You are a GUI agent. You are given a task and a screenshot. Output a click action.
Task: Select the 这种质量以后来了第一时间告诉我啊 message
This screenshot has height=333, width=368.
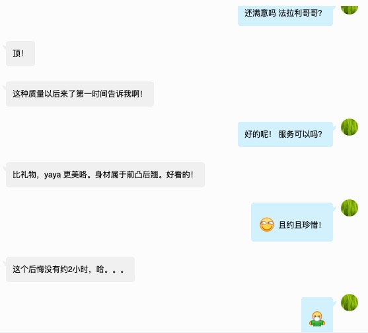[x=80, y=94]
